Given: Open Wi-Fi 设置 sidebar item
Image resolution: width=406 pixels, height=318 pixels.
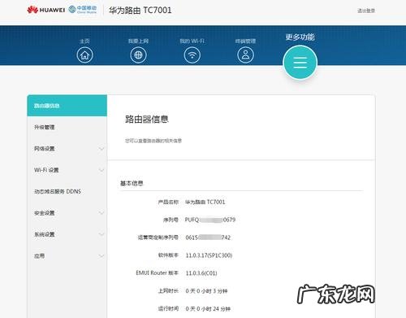Looking at the screenshot, I should point(67,170).
